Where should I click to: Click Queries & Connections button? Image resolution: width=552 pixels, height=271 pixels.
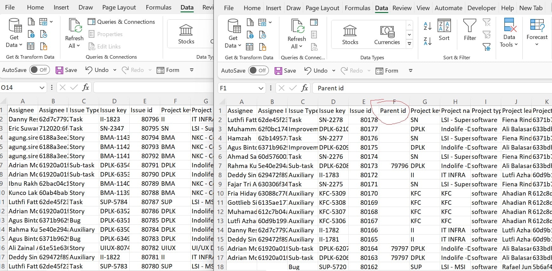pos(121,22)
